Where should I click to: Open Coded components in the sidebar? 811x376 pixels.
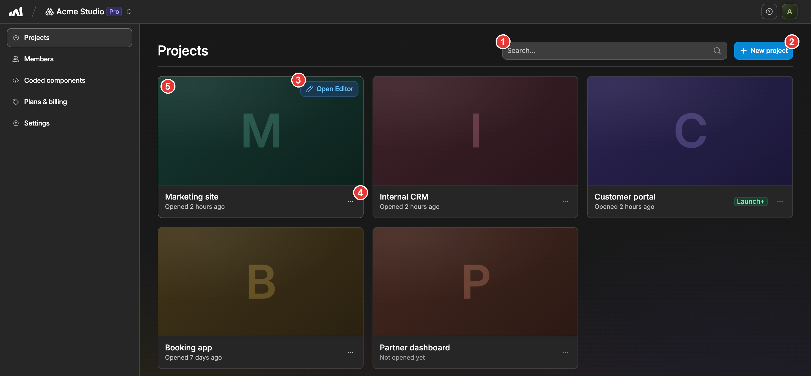click(69, 80)
